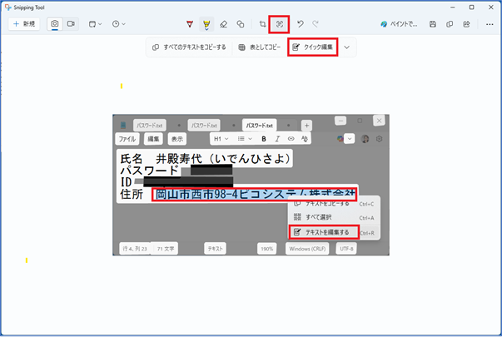
Task: Copy the snip to the clipboard
Action: click(450, 24)
